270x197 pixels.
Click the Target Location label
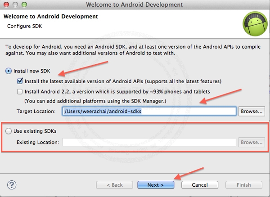point(36,111)
